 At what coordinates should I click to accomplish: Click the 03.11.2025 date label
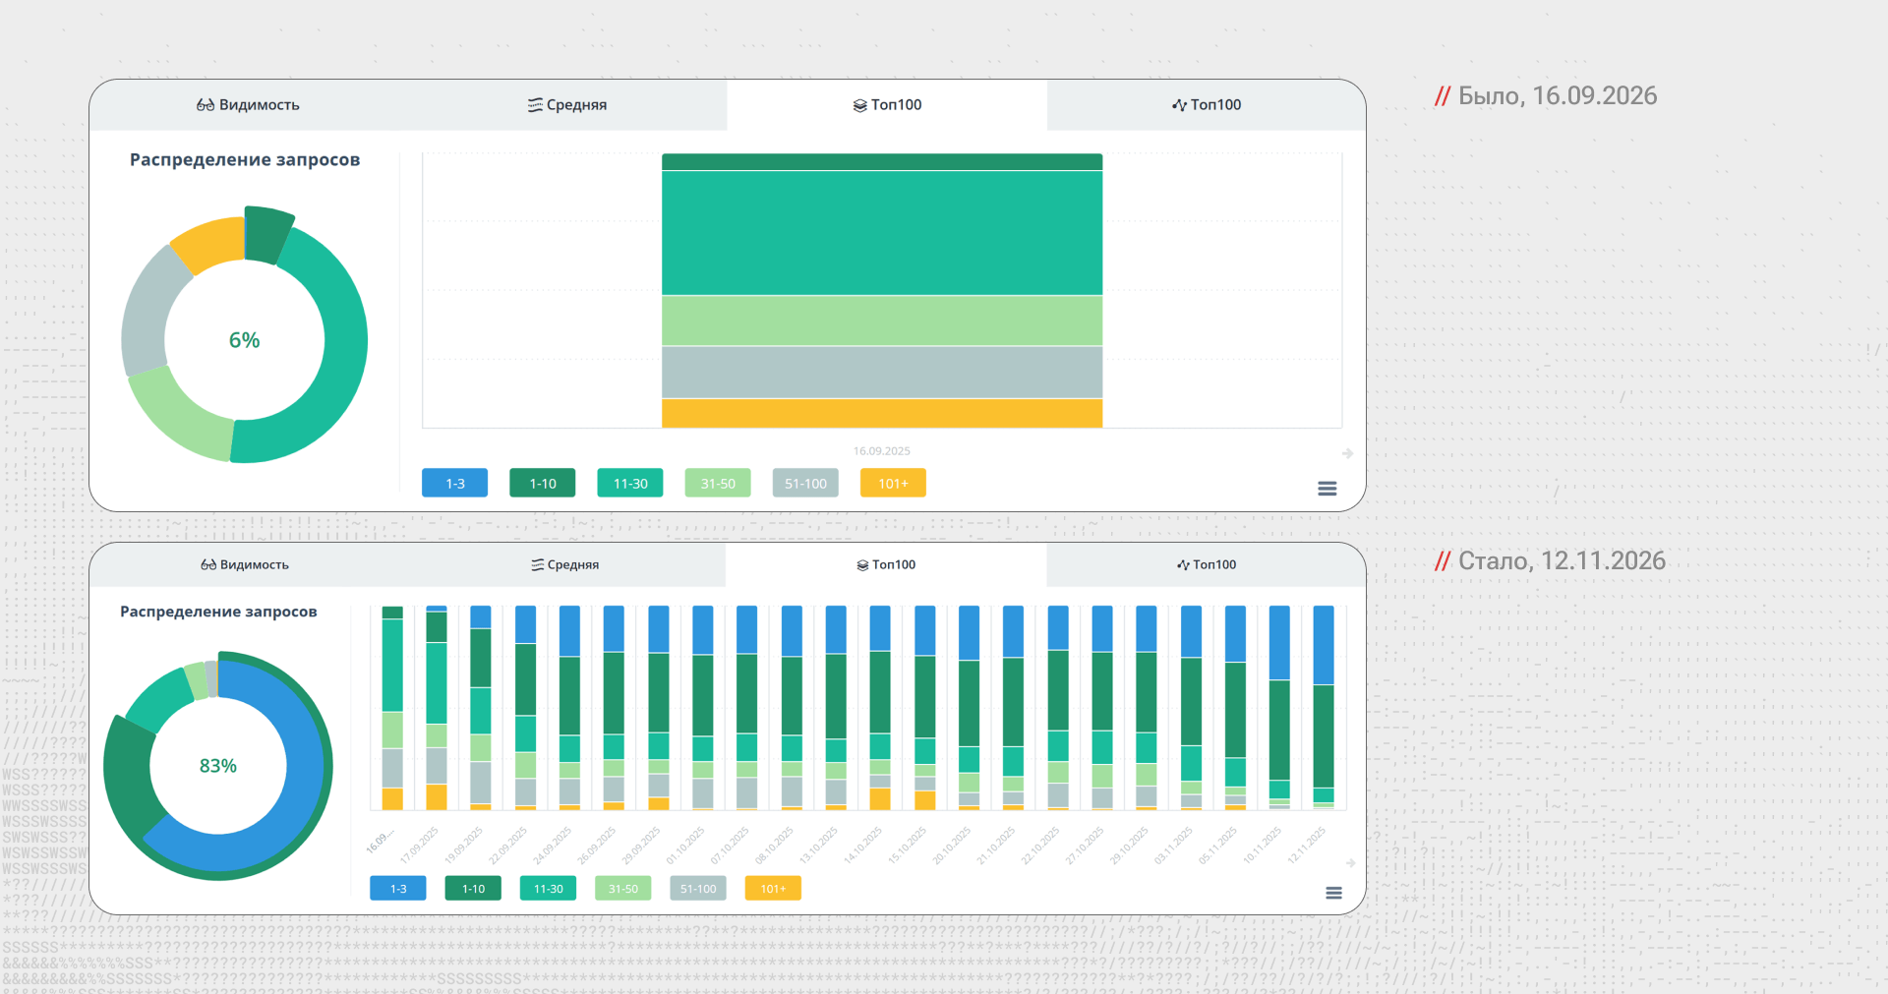tap(1175, 845)
